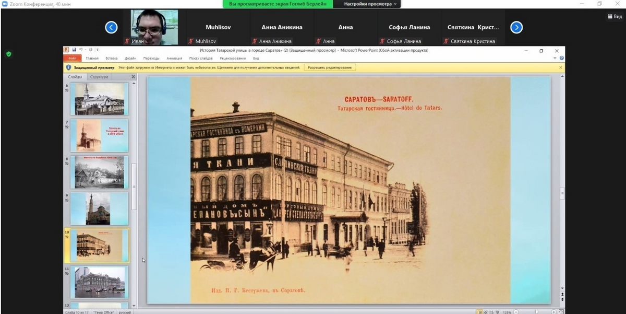This screenshot has height=314, width=626.
Task: Click the PowerPoint save icon
Action: (75, 50)
